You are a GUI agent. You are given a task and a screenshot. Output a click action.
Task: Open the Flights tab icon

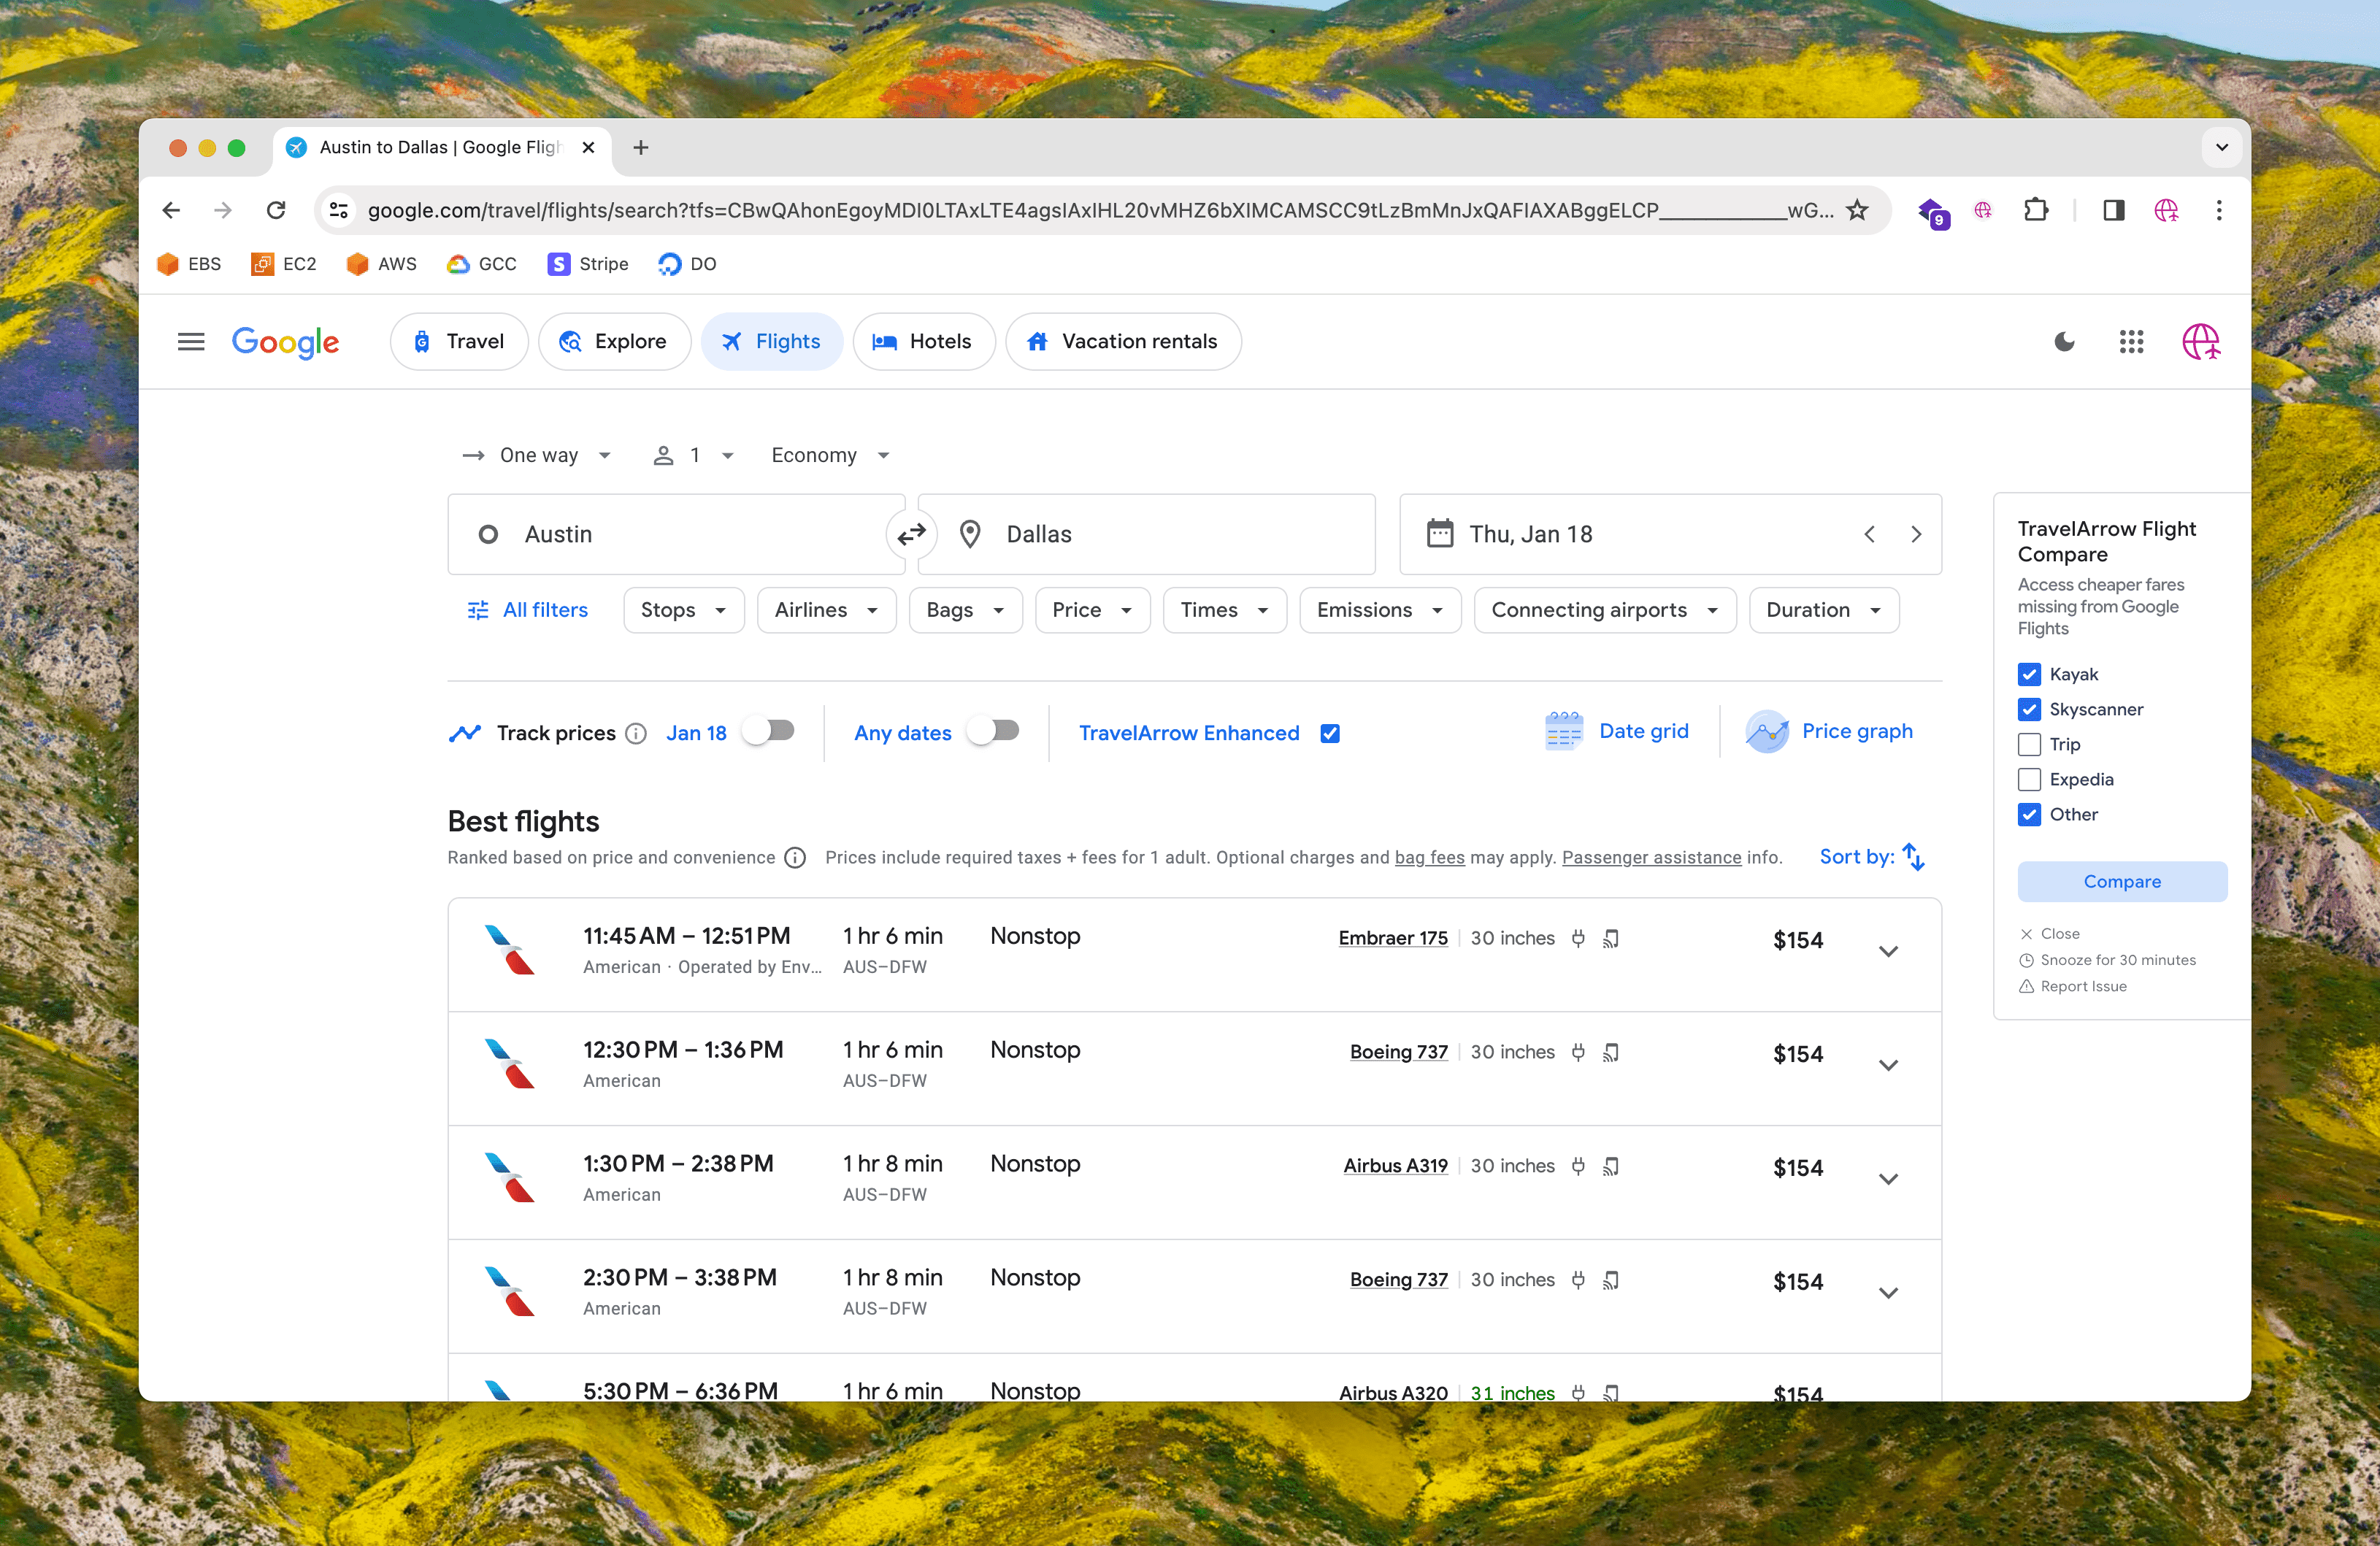tap(733, 341)
